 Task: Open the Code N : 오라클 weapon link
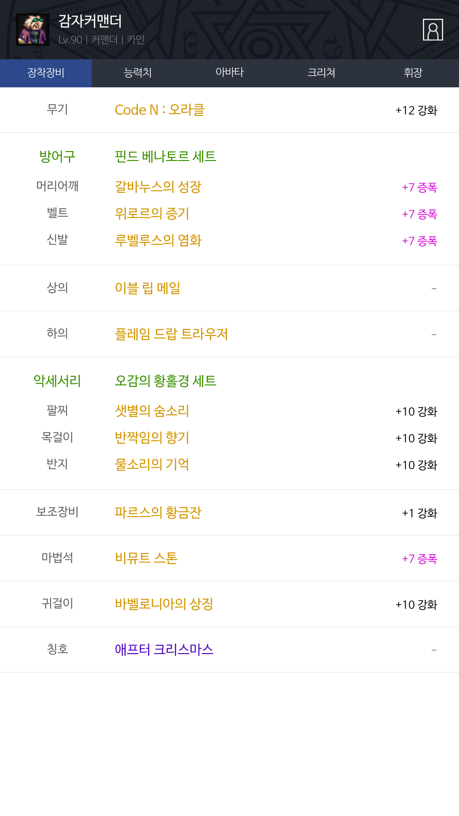[x=159, y=110]
